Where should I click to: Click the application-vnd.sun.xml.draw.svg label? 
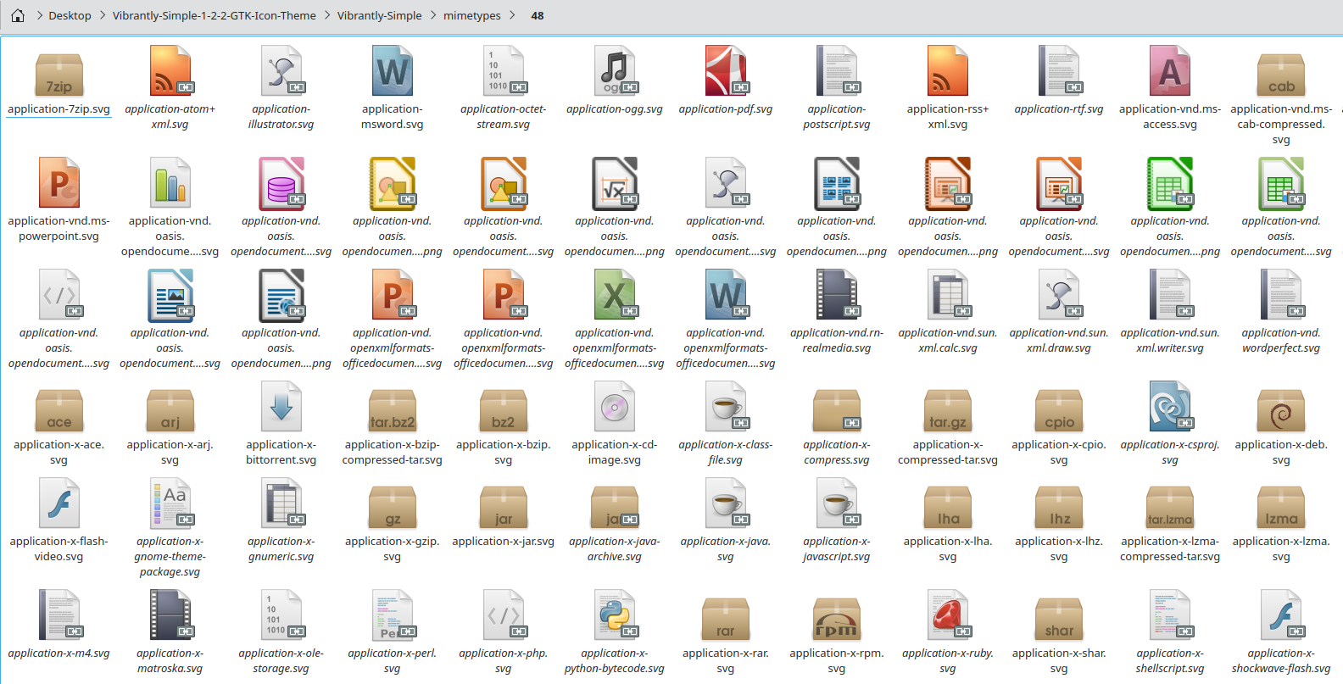click(1059, 341)
